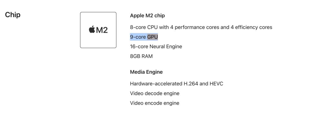Click Hardware-accelerated H.264 and HEVC line
The height and width of the screenshot is (118, 317).
[x=177, y=83]
